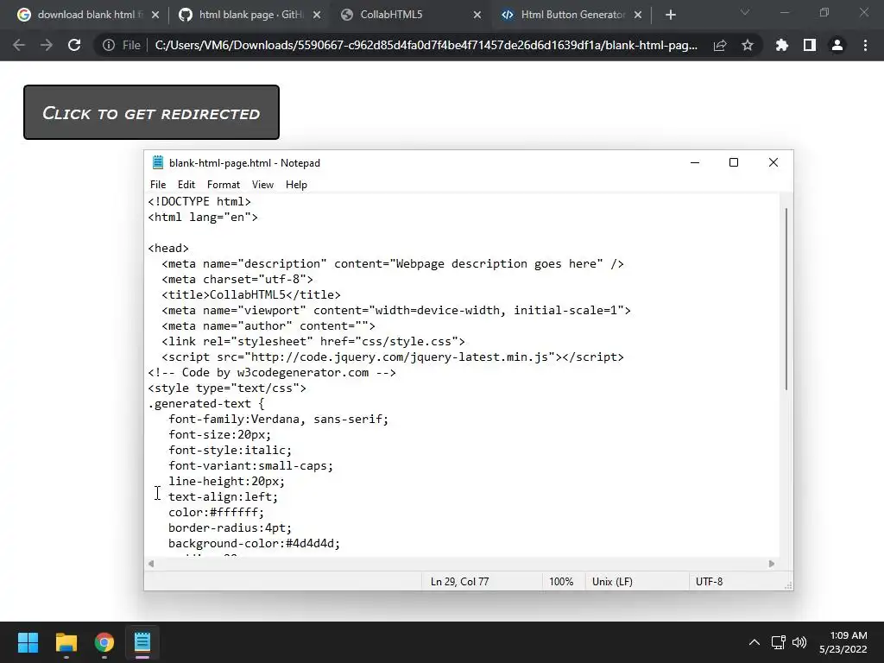Open the Chrome extensions puzzle icon
This screenshot has width=884, height=663.
pos(782,45)
